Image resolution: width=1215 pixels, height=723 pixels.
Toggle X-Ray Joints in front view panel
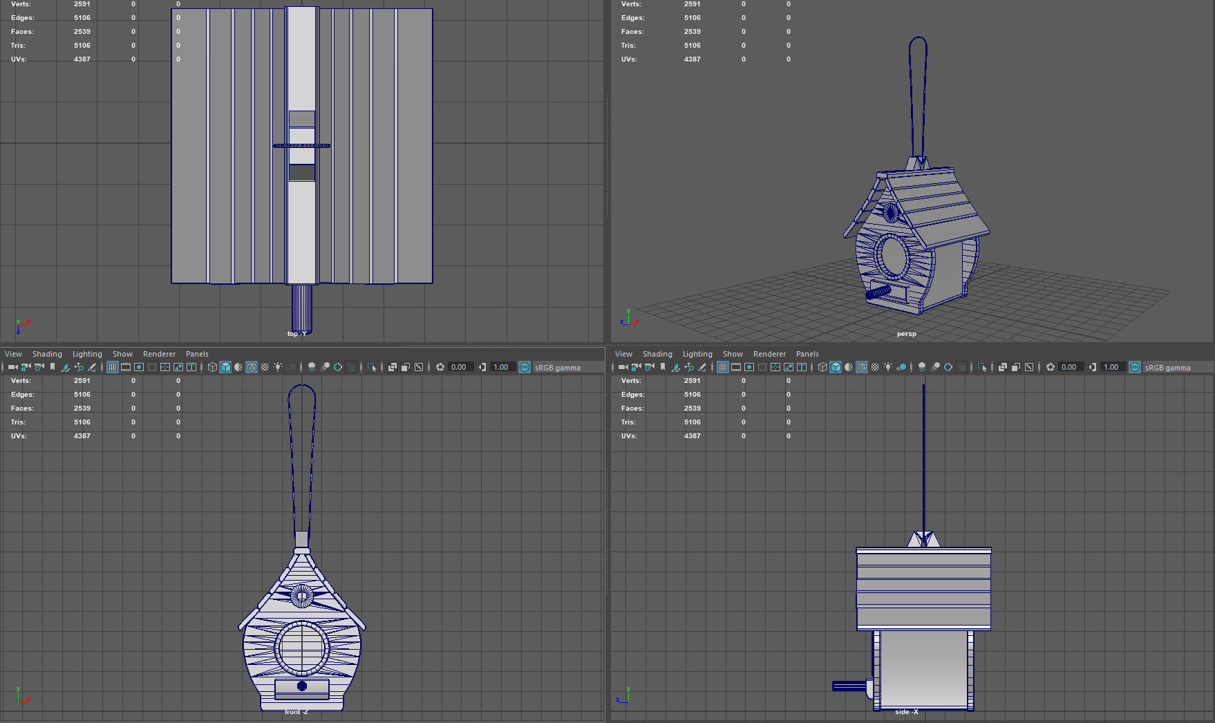pos(418,367)
